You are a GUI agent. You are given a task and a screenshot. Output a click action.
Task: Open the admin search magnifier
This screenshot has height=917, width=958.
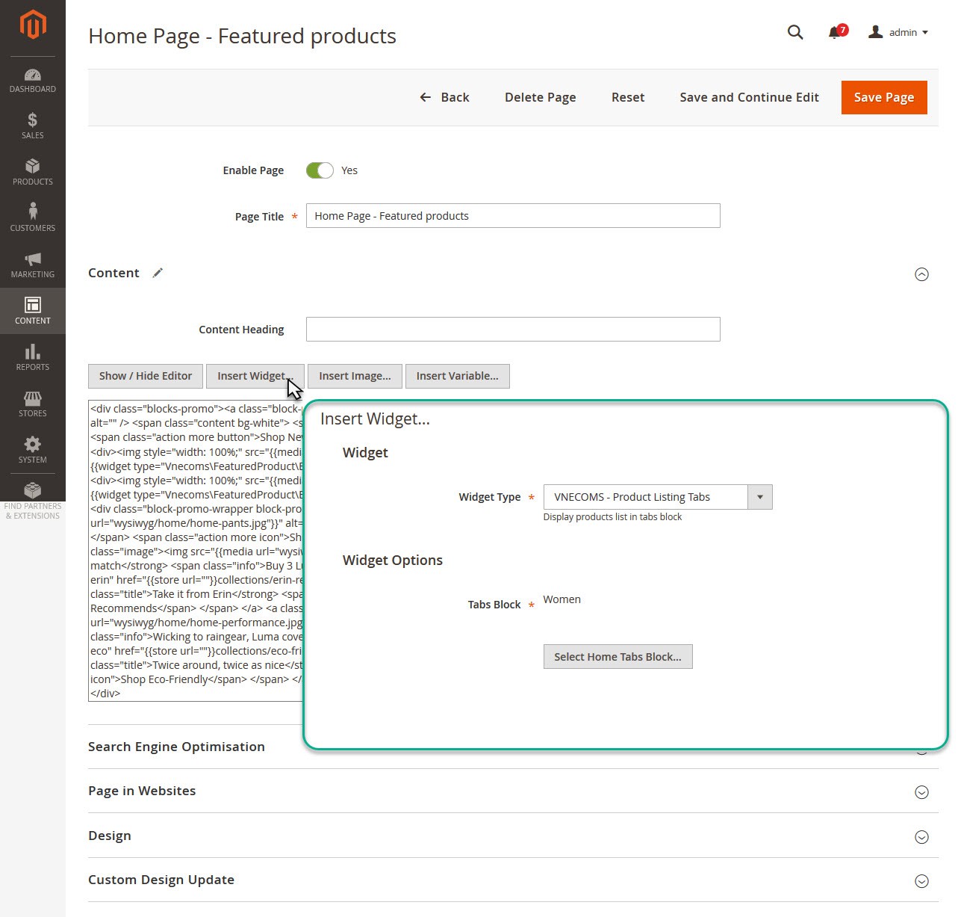tap(794, 32)
